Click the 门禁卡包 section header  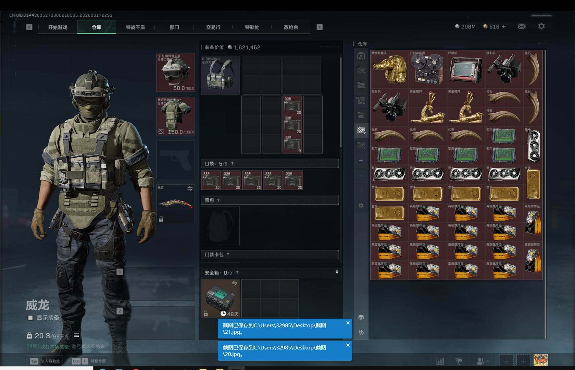[270, 255]
